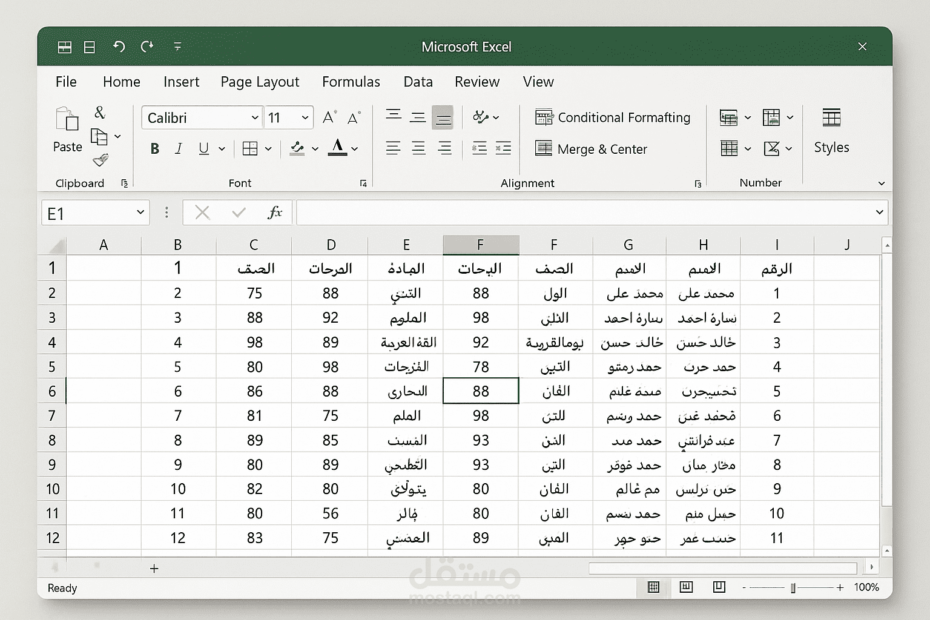930x620 pixels.
Task: Open Alignment group dialog launcher
Action: 698,183
